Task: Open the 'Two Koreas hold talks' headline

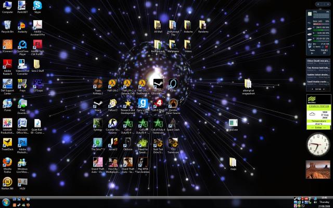Action: [318, 69]
